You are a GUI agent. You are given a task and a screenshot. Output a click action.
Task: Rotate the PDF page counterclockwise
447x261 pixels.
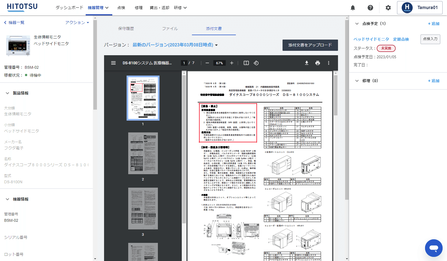[x=256, y=63]
